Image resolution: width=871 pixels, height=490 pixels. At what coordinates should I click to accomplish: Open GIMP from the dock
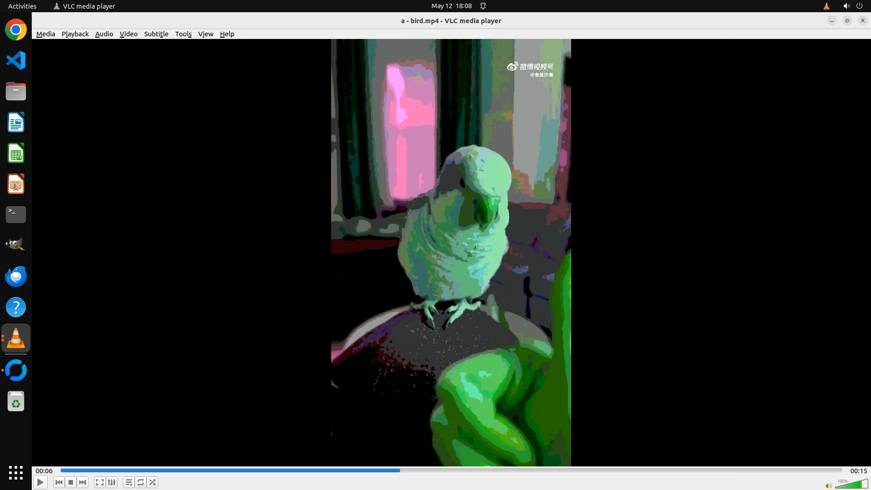coord(16,245)
